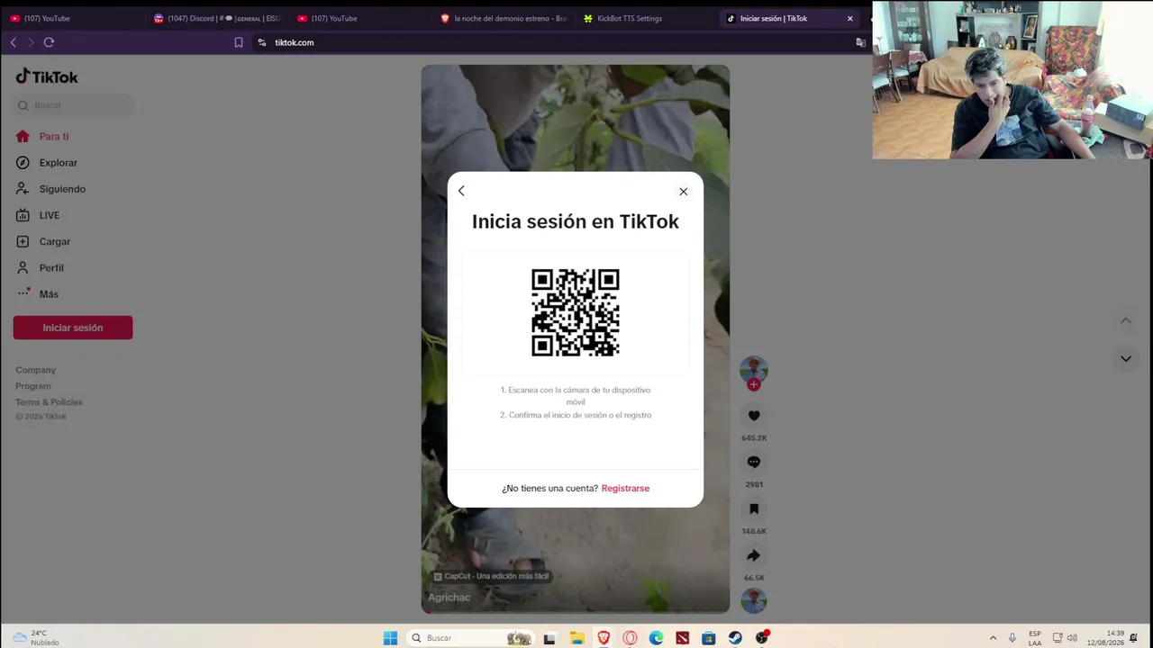Go to the previous video with up chevron
This screenshot has width=1153, height=648.
click(x=1126, y=321)
